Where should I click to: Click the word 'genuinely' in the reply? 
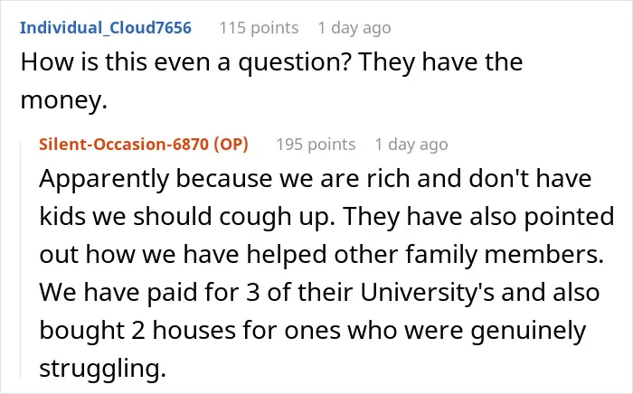coord(528,330)
